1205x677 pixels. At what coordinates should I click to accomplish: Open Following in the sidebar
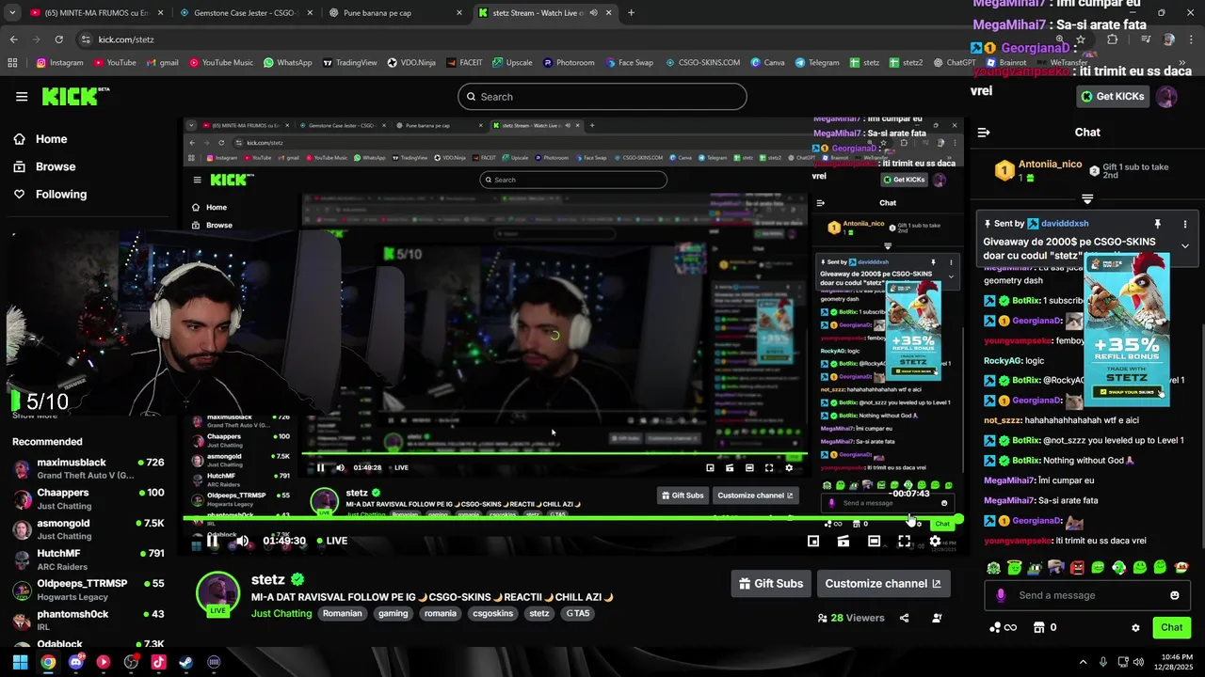[61, 194]
